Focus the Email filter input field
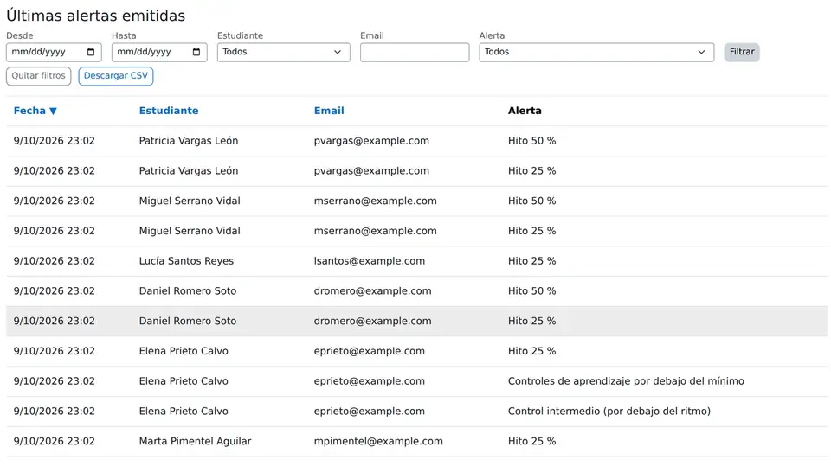Viewport: 831px width, 466px height. 415,52
